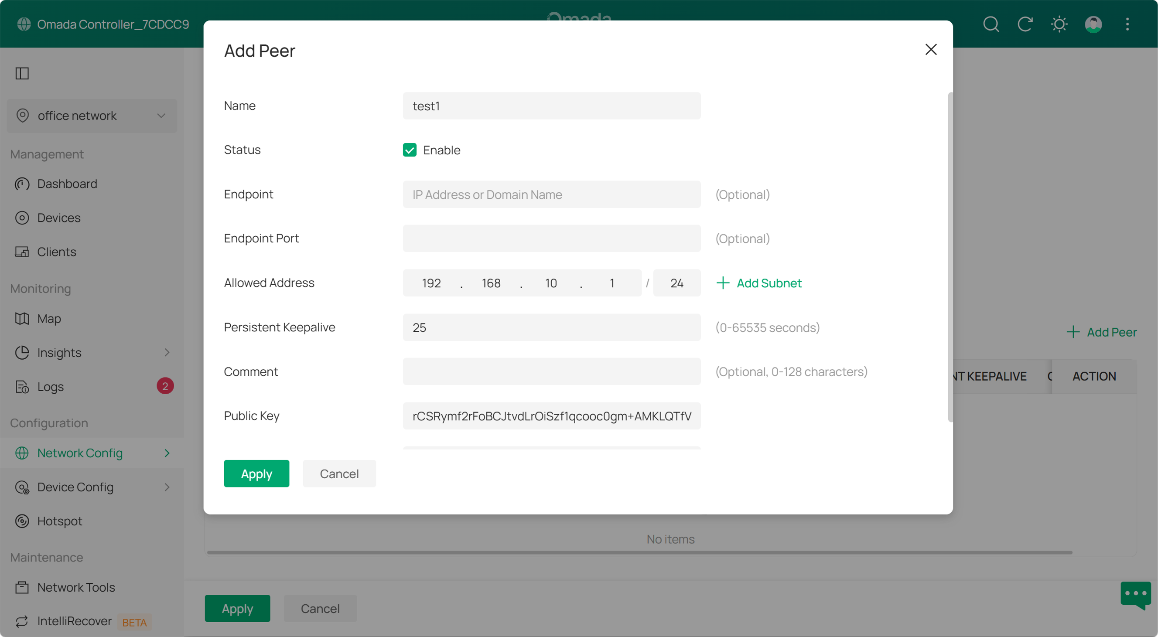The width and height of the screenshot is (1158, 637).
Task: Go to Devices page
Action: click(x=92, y=218)
